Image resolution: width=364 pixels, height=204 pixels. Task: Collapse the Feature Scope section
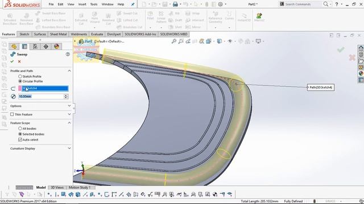pos(69,123)
